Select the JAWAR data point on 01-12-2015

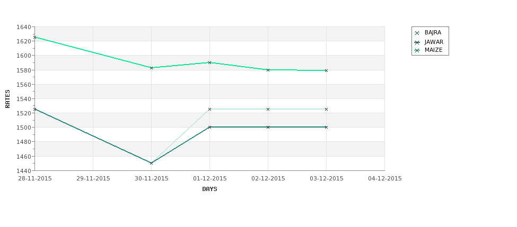point(209,127)
